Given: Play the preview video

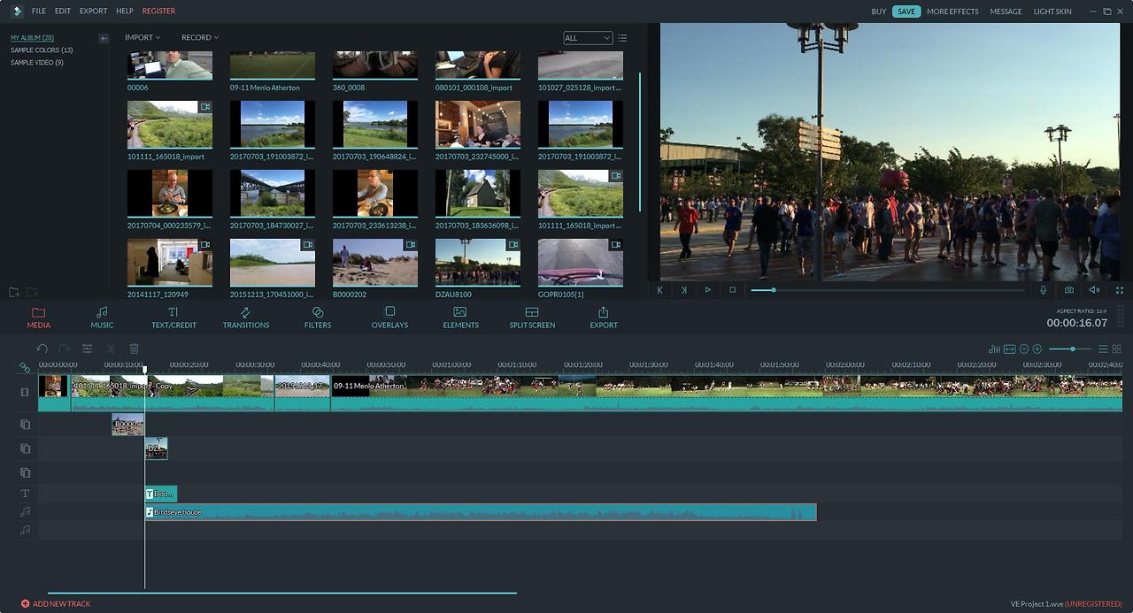Looking at the screenshot, I should (708, 289).
